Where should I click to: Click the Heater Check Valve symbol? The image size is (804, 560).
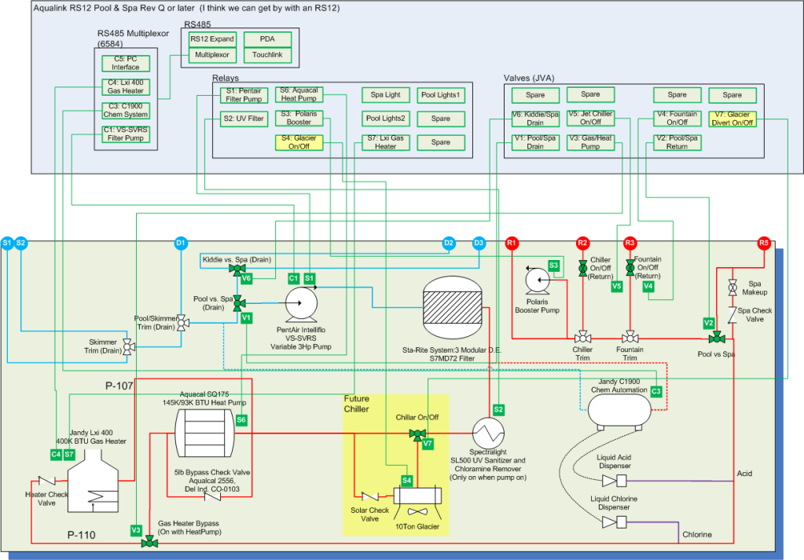point(47,481)
